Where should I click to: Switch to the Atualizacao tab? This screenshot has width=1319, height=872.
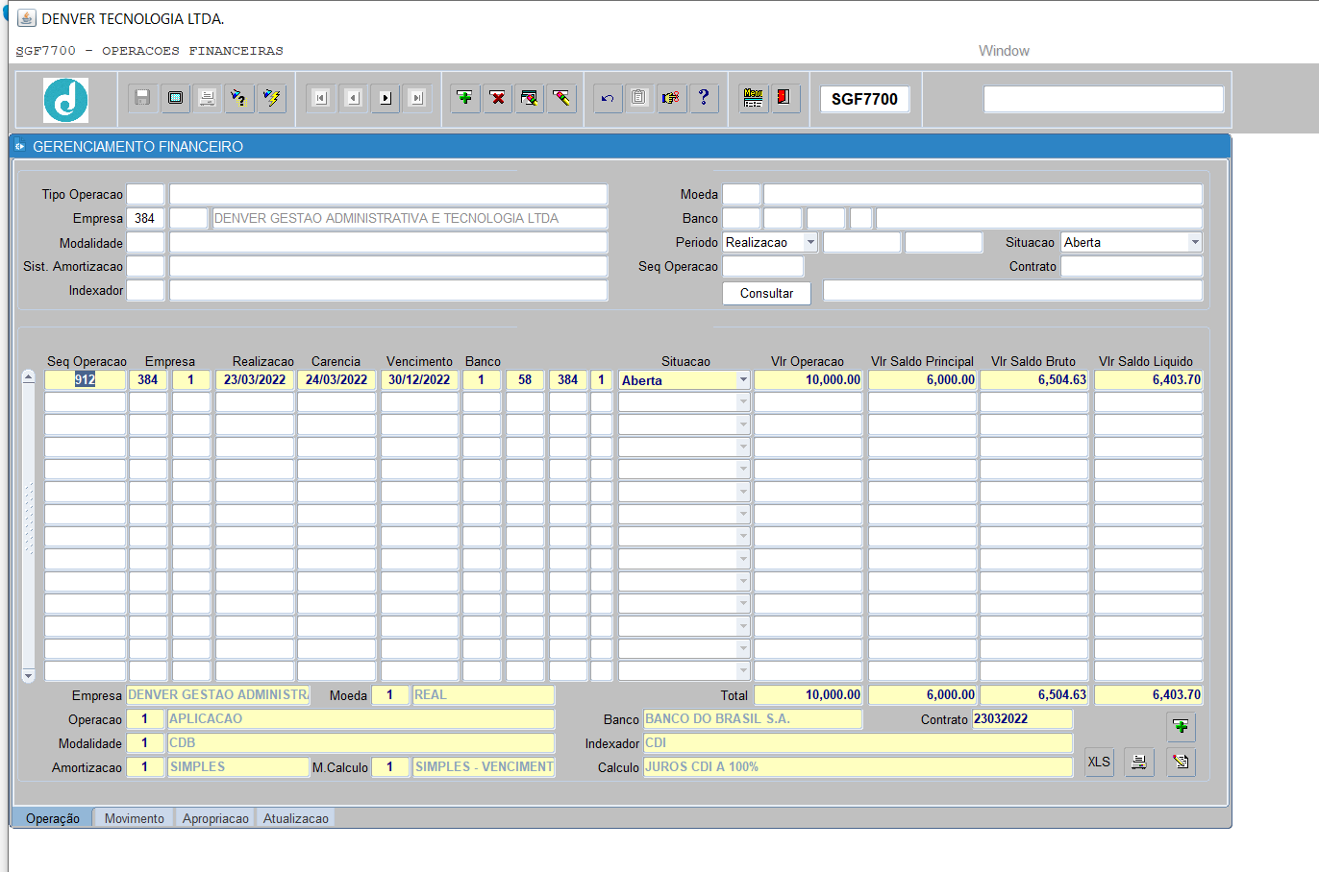pos(296,818)
